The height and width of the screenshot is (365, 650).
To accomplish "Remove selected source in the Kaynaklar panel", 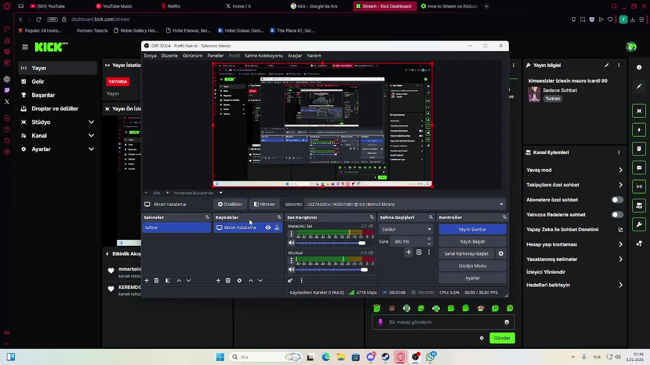I will tap(228, 280).
